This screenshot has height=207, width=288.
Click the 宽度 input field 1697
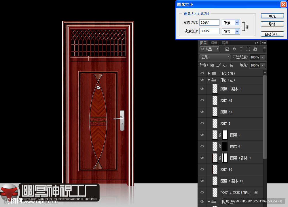point(209,22)
